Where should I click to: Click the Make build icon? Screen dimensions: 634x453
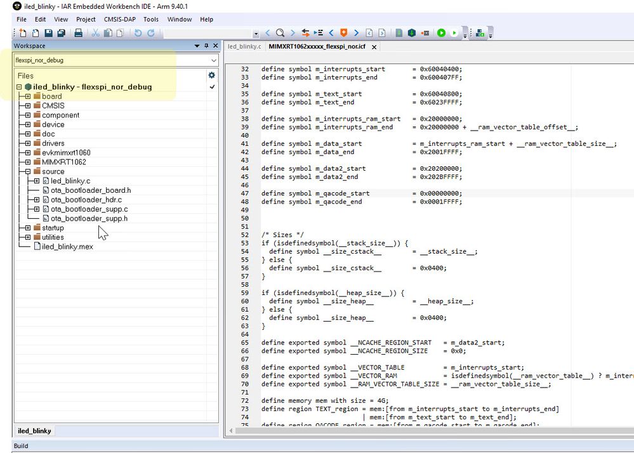(x=412, y=33)
